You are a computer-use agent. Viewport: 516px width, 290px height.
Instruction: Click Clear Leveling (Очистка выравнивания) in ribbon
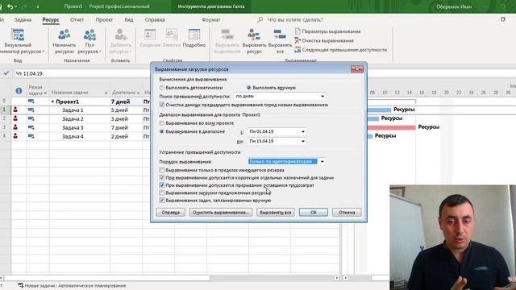pos(324,41)
